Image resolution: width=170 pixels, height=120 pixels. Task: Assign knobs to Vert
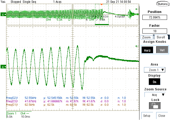[162, 50]
